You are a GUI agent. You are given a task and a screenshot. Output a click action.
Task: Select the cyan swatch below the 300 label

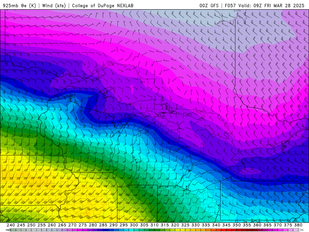coord(131,230)
